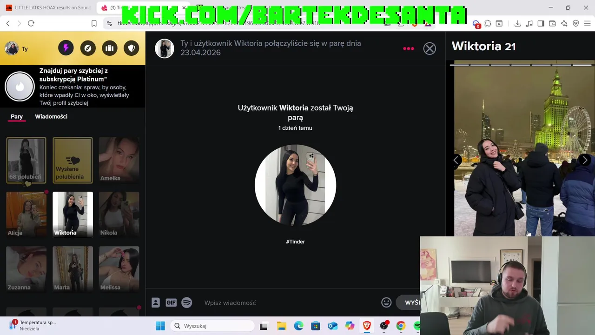This screenshot has width=595, height=335.
Task: Open the Spotify song share icon
Action: coord(187,302)
